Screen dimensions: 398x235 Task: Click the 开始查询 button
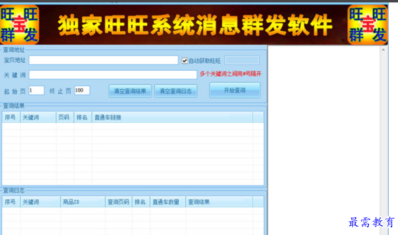coord(235,90)
